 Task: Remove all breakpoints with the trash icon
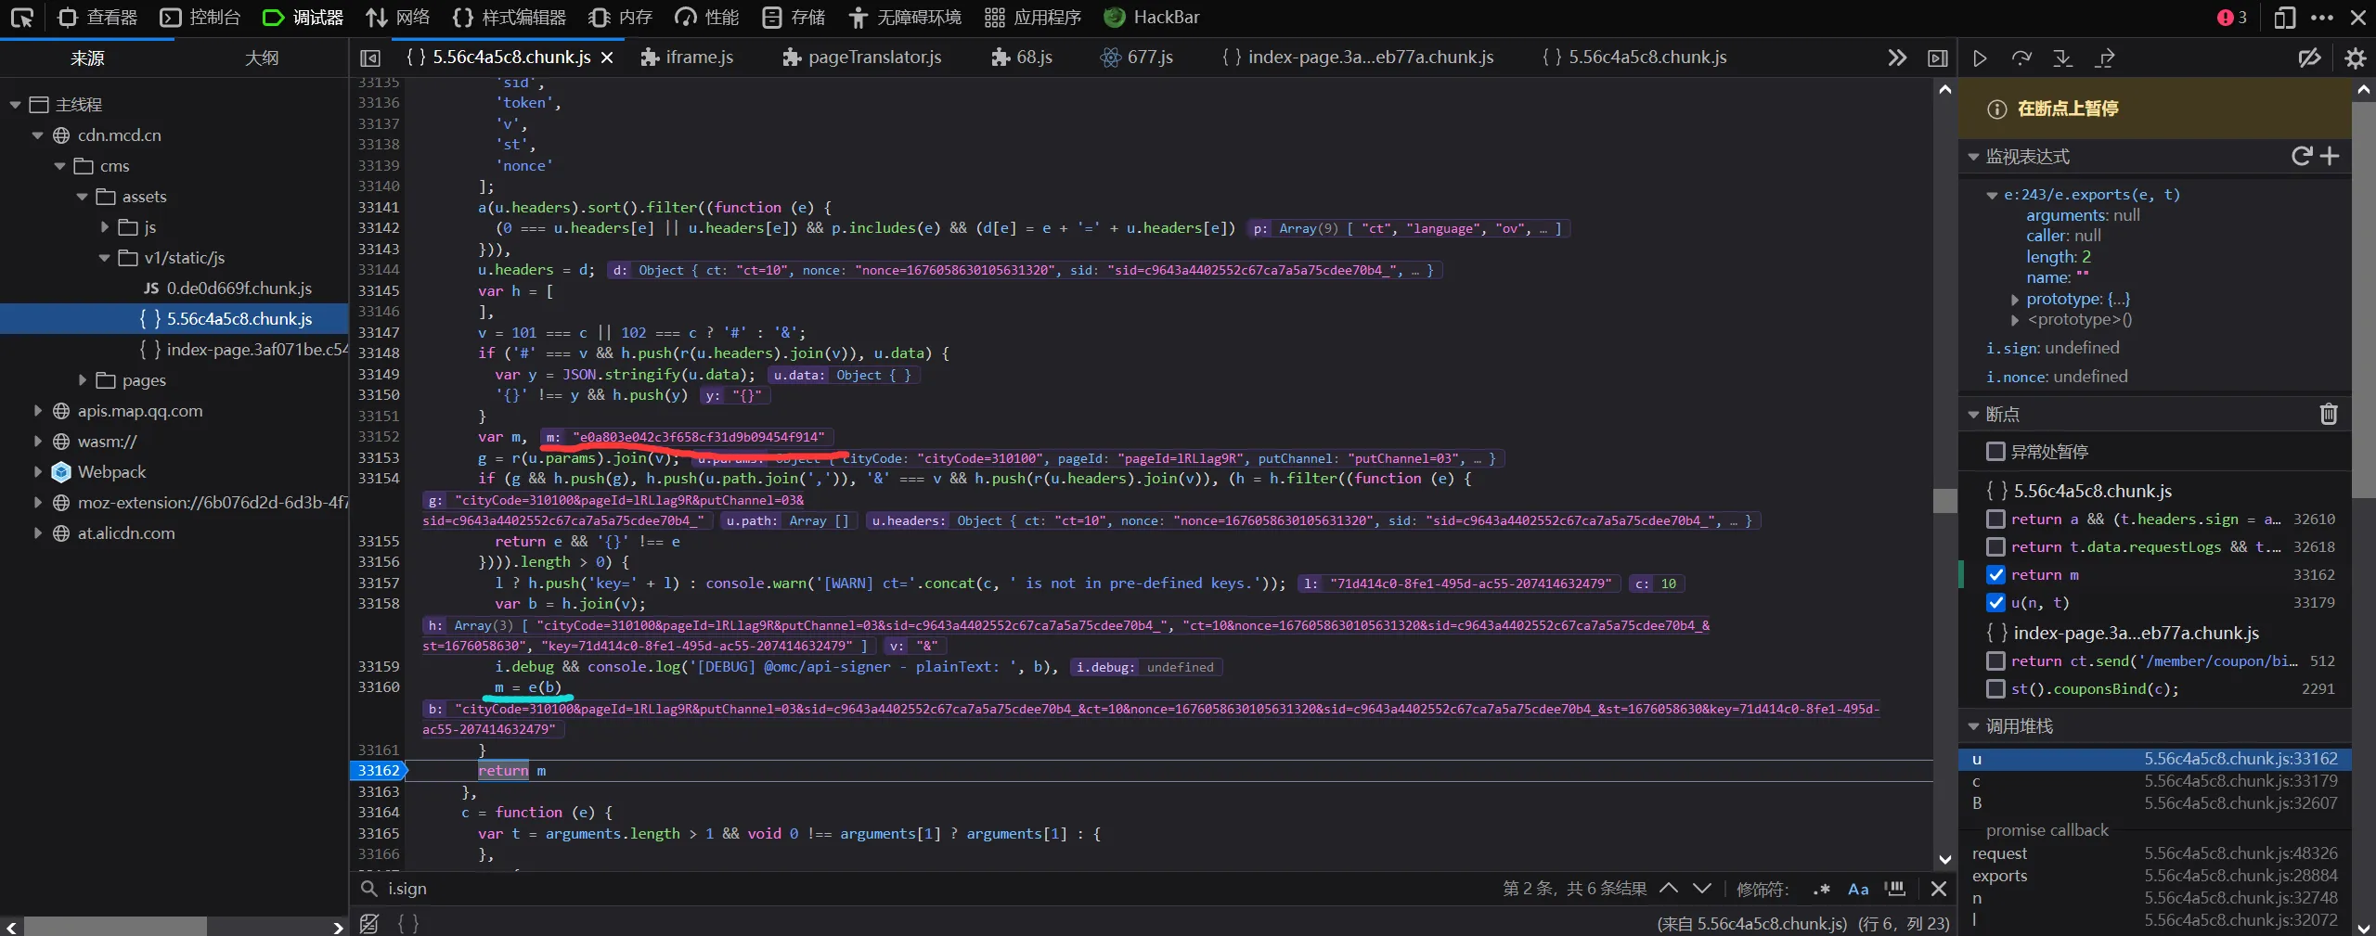pos(2329,414)
